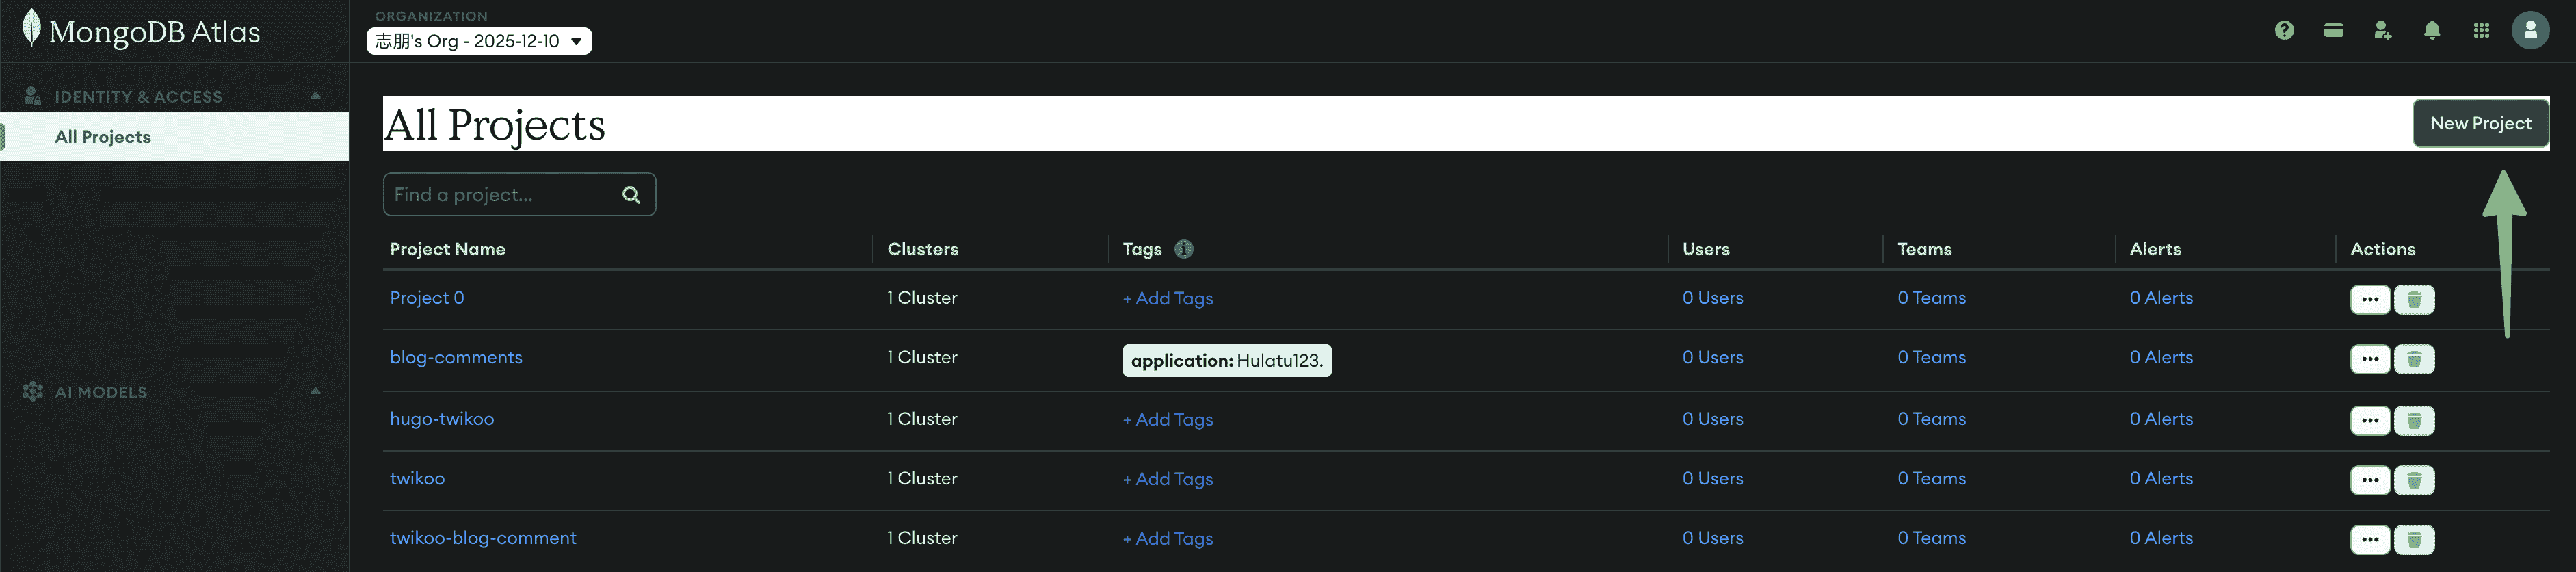The image size is (2576, 572).
Task: Open 0 Teams for hugo-twikoo
Action: coord(1931,419)
